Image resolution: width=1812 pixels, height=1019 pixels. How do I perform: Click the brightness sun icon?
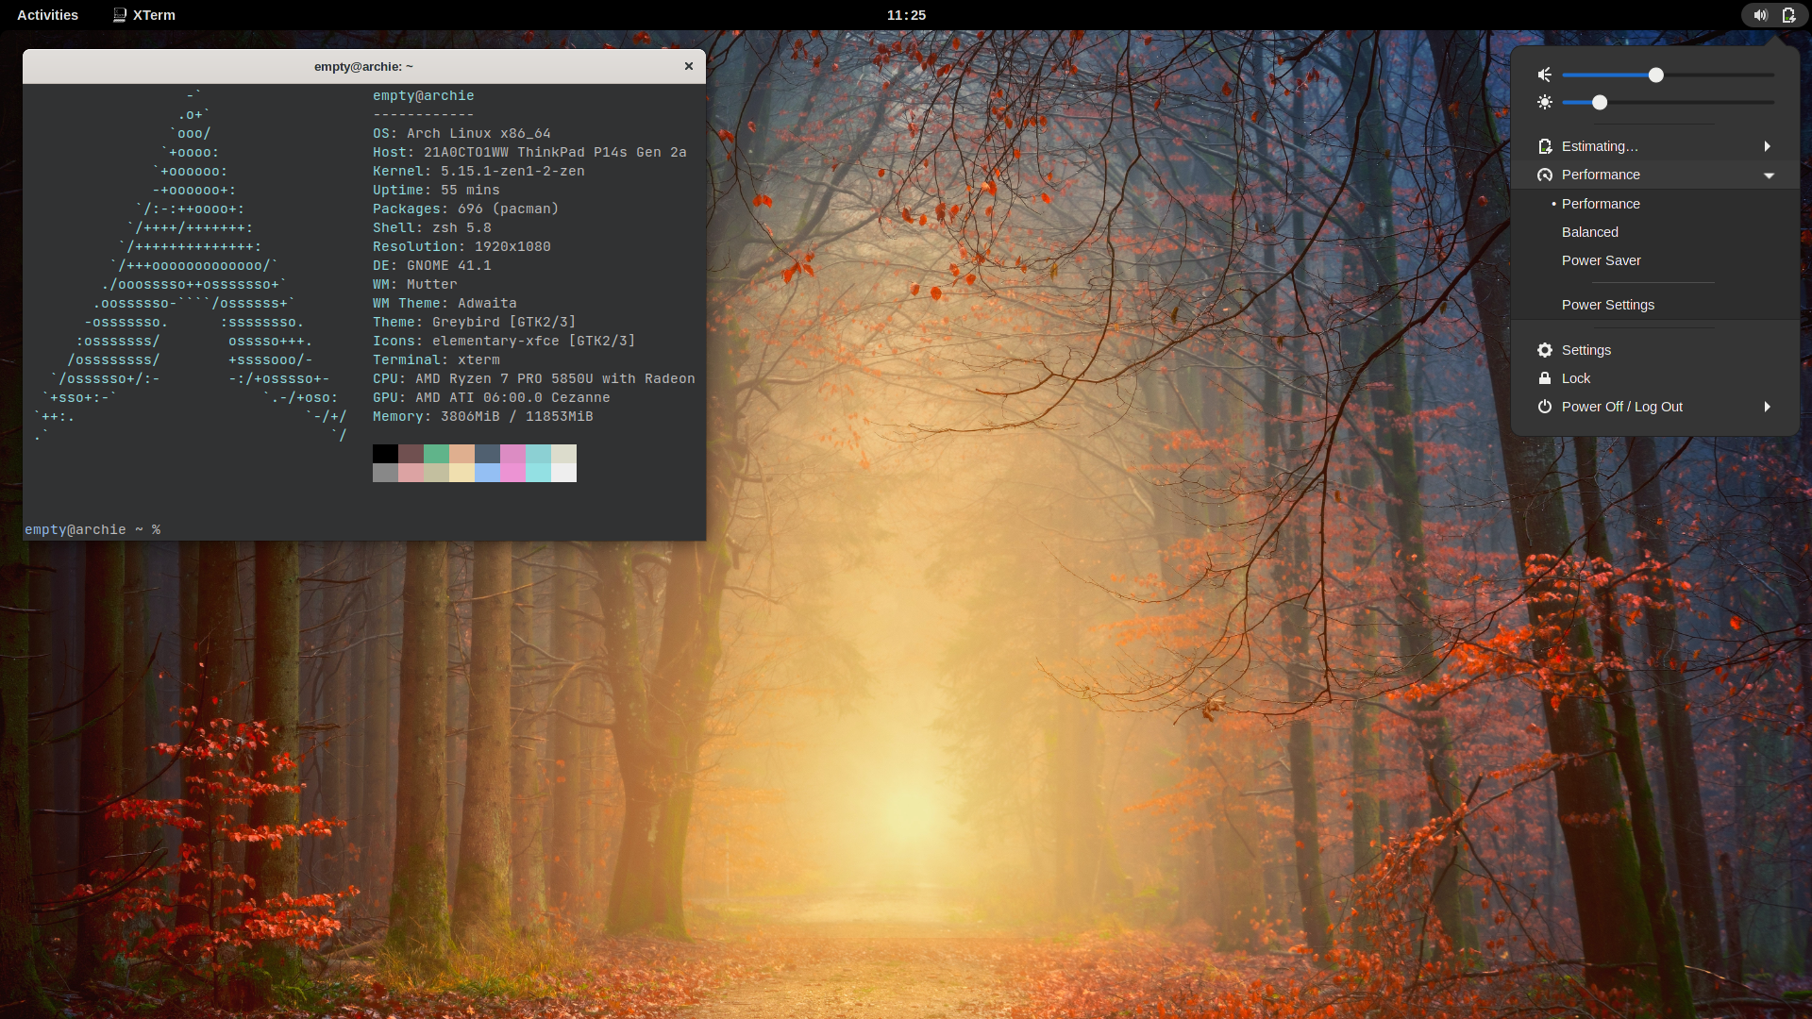(x=1545, y=102)
